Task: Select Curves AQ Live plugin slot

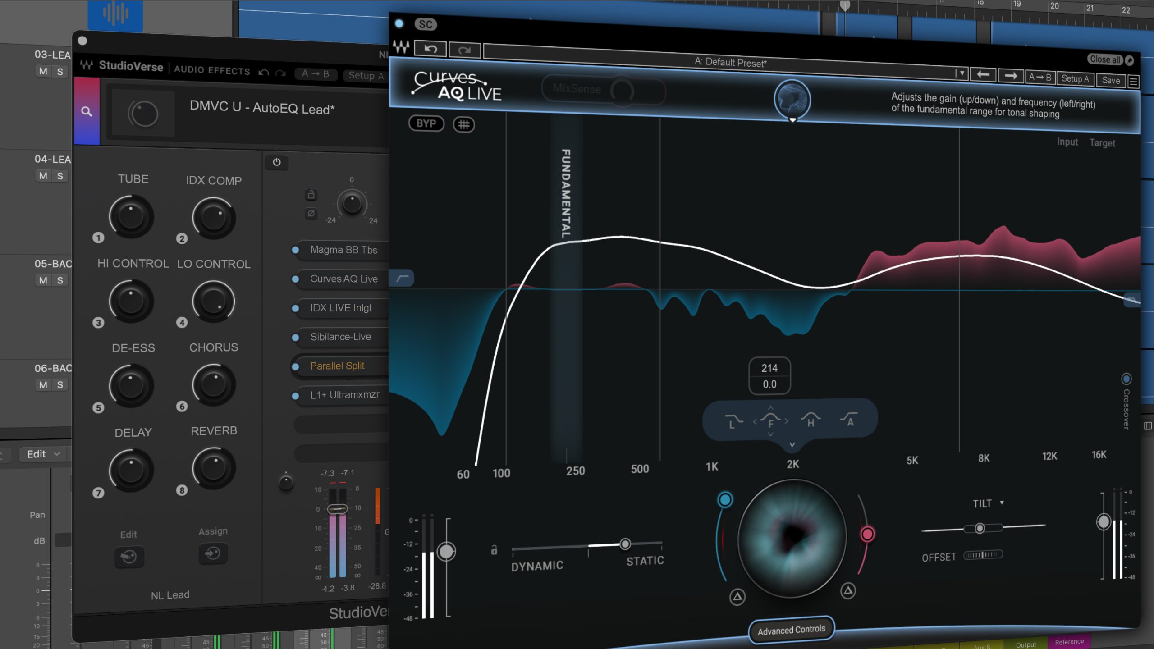Action: pyautogui.click(x=343, y=279)
